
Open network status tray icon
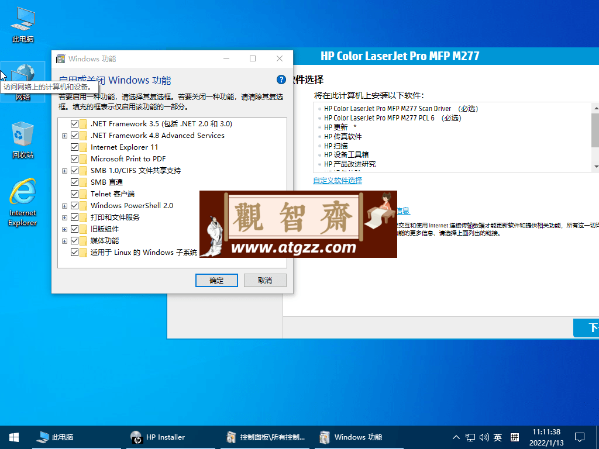click(470, 437)
